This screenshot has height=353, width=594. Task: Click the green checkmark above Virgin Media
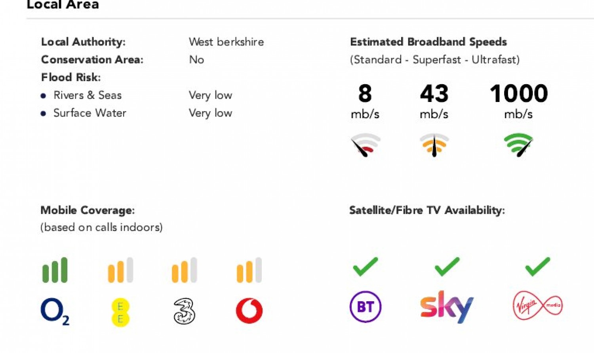[537, 266]
